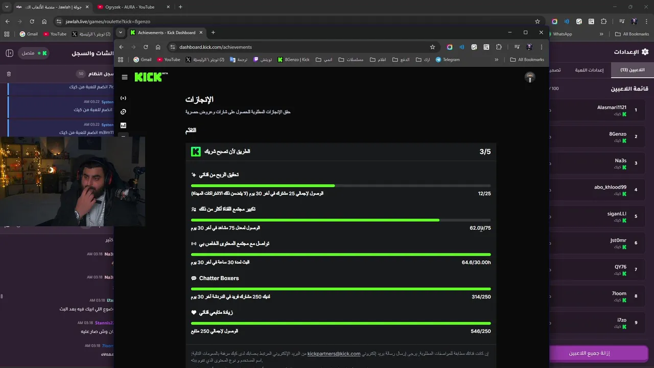Click the link icon in Kick sidebar

[123, 111]
